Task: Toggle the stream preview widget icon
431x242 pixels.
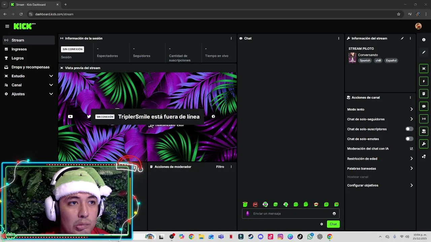Action: click(x=424, y=69)
